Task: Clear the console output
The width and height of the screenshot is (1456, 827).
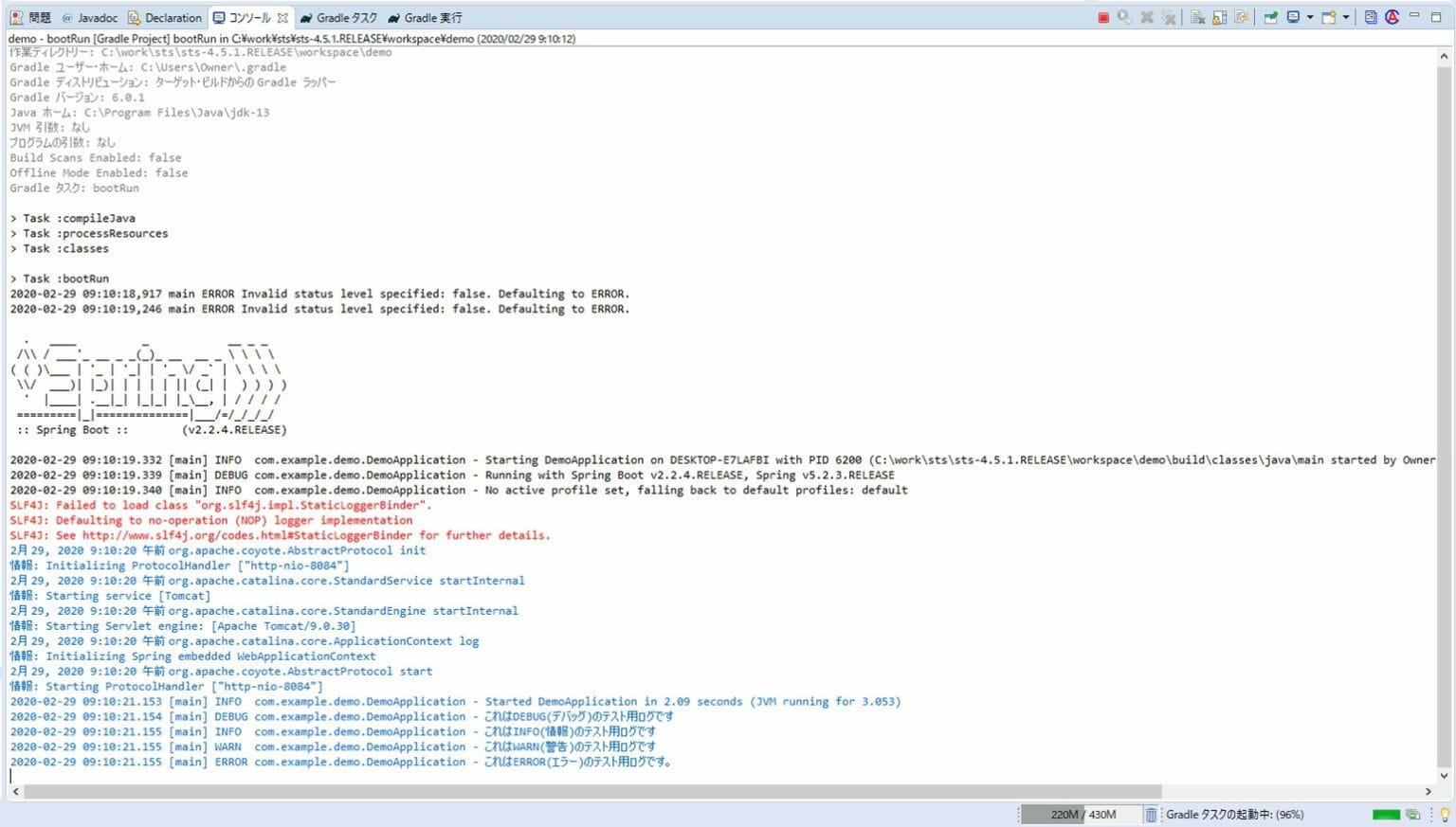Action: click(1197, 18)
